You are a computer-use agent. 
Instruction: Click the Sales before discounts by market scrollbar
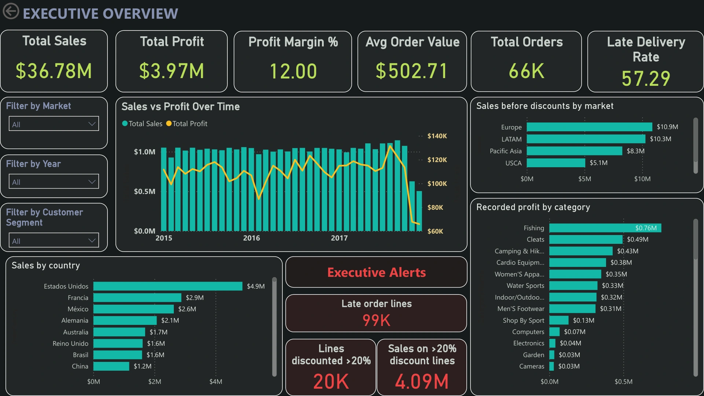pos(696,146)
